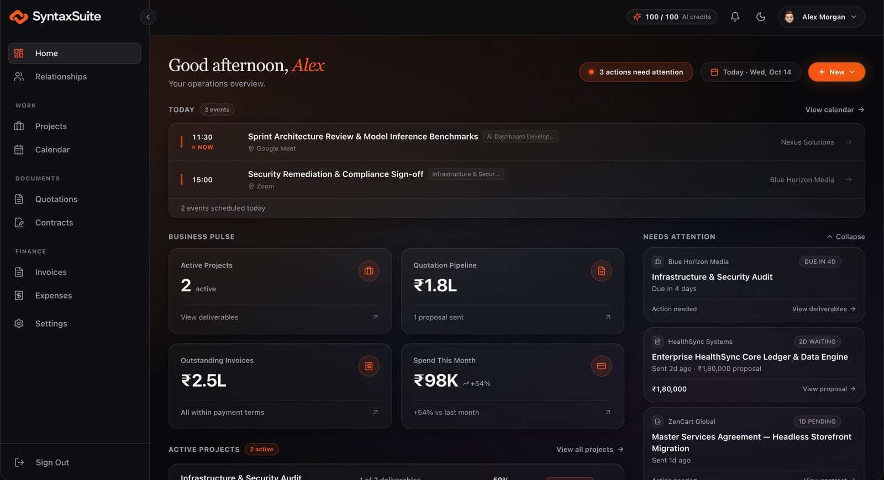Click the 2D WAITING badge

coord(817,342)
